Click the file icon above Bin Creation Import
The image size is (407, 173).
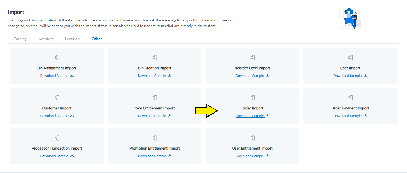tap(155, 58)
